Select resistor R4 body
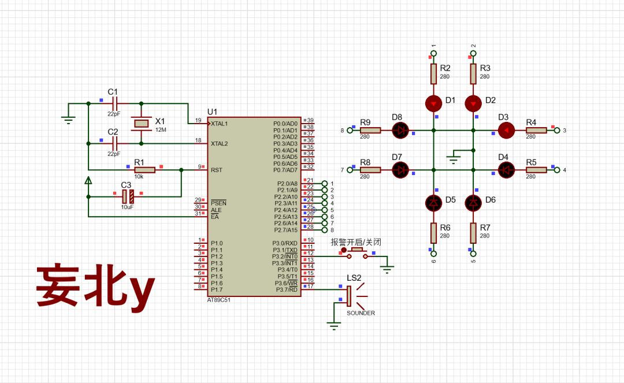This screenshot has height=383, width=624. click(x=536, y=130)
